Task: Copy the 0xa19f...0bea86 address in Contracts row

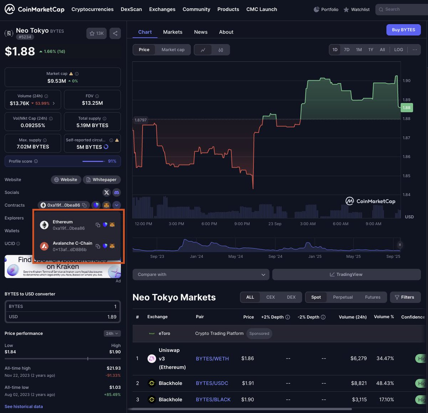Action: [84, 205]
